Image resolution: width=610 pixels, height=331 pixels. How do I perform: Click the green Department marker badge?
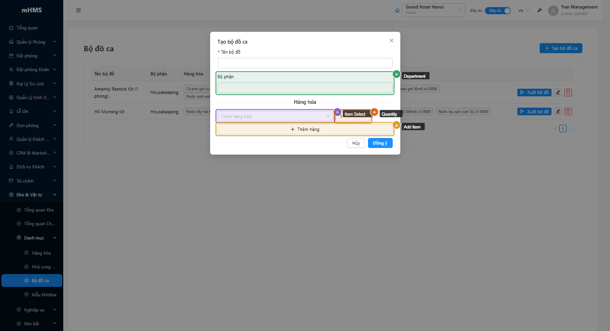point(397,74)
